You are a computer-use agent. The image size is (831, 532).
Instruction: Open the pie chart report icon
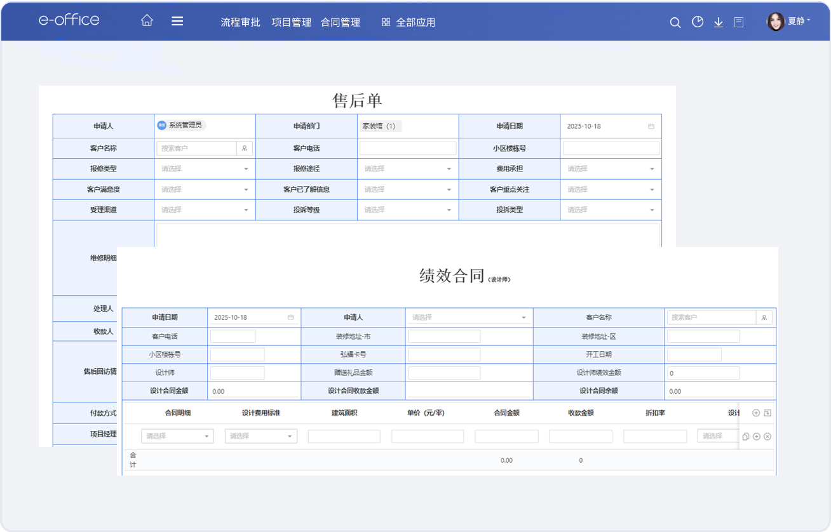(x=698, y=22)
